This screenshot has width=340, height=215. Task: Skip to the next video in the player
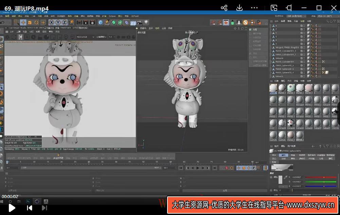[x=44, y=208]
